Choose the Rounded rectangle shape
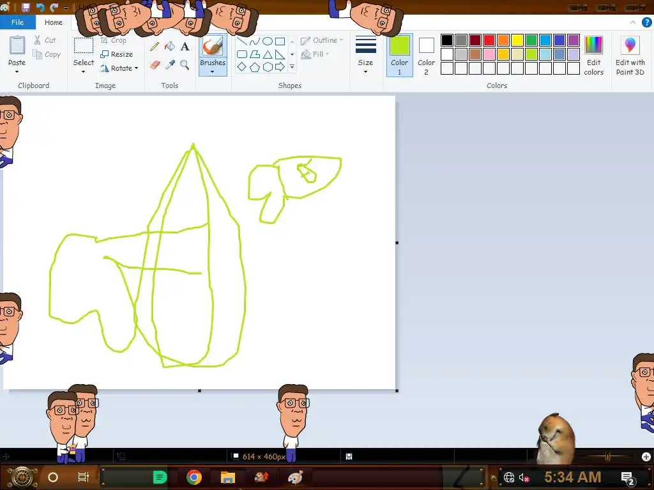 [x=242, y=54]
